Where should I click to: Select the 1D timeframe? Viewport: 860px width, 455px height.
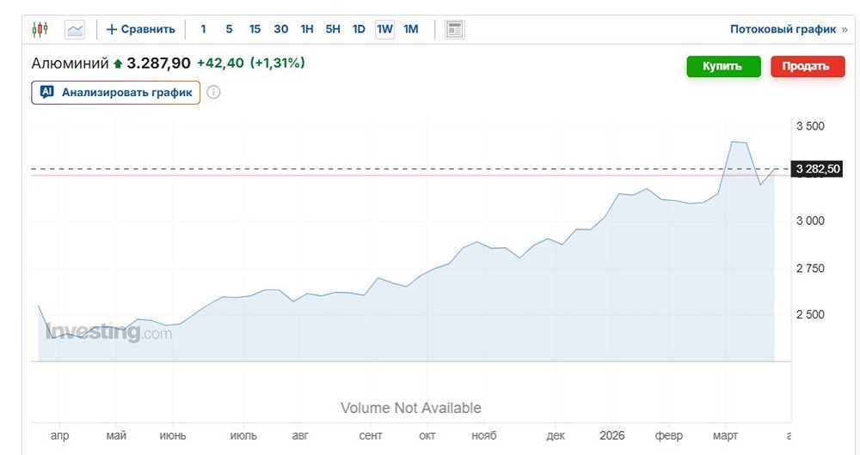coord(359,29)
